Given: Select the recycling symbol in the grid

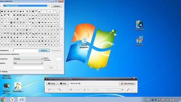Looking at the screenshot, I should [x=39, y=41].
